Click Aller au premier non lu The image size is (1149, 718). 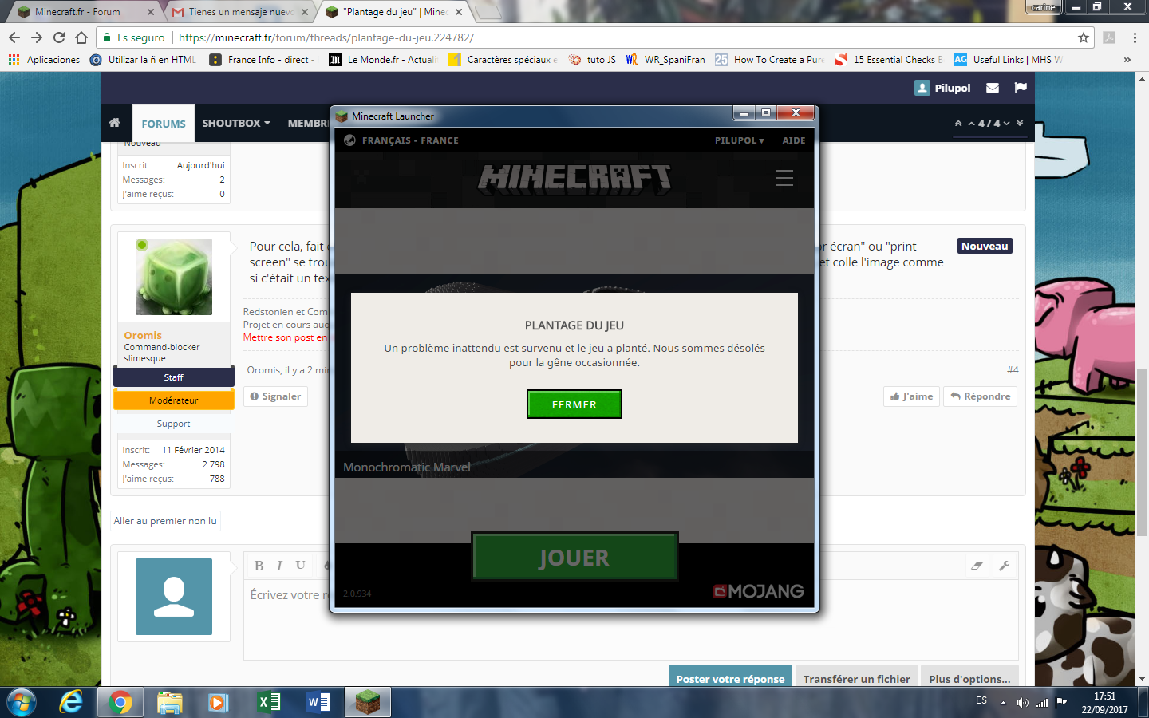[165, 521]
